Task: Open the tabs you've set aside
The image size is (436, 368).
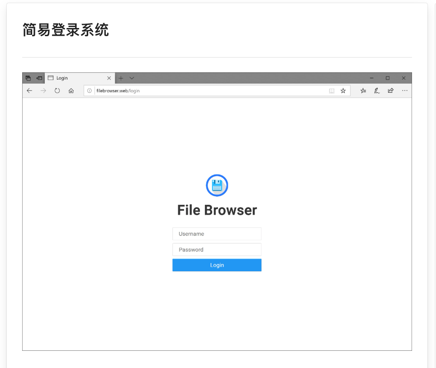Action: pos(28,78)
